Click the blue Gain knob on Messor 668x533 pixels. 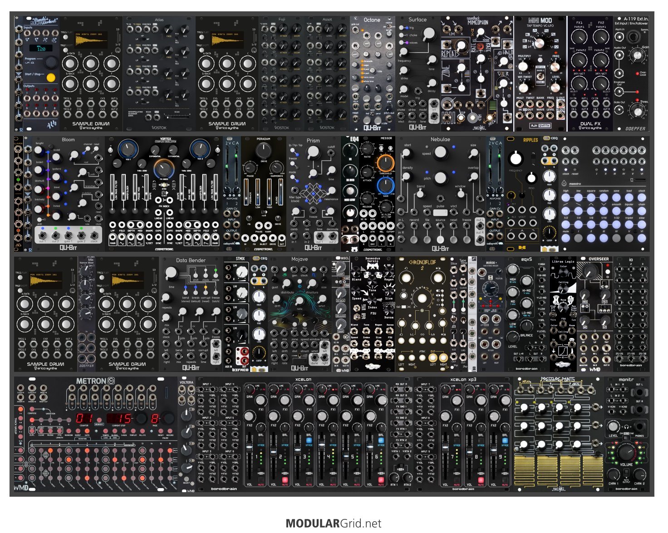click(385, 186)
